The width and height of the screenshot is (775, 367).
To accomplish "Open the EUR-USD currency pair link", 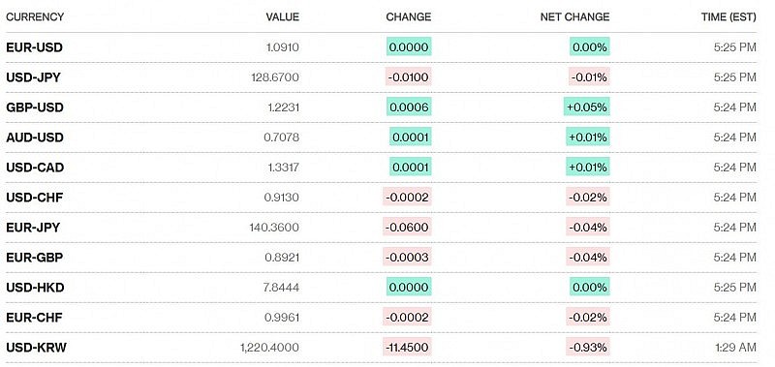I will [34, 47].
